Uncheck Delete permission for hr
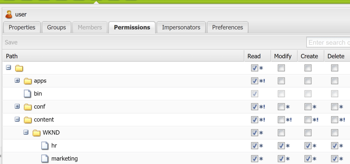Image resolution: width=350 pixels, height=164 pixels. point(334,146)
